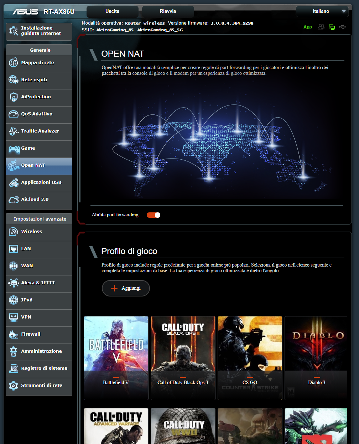This screenshot has width=359, height=444.
Task: Click the Wireless signal icon
Action: click(x=14, y=232)
